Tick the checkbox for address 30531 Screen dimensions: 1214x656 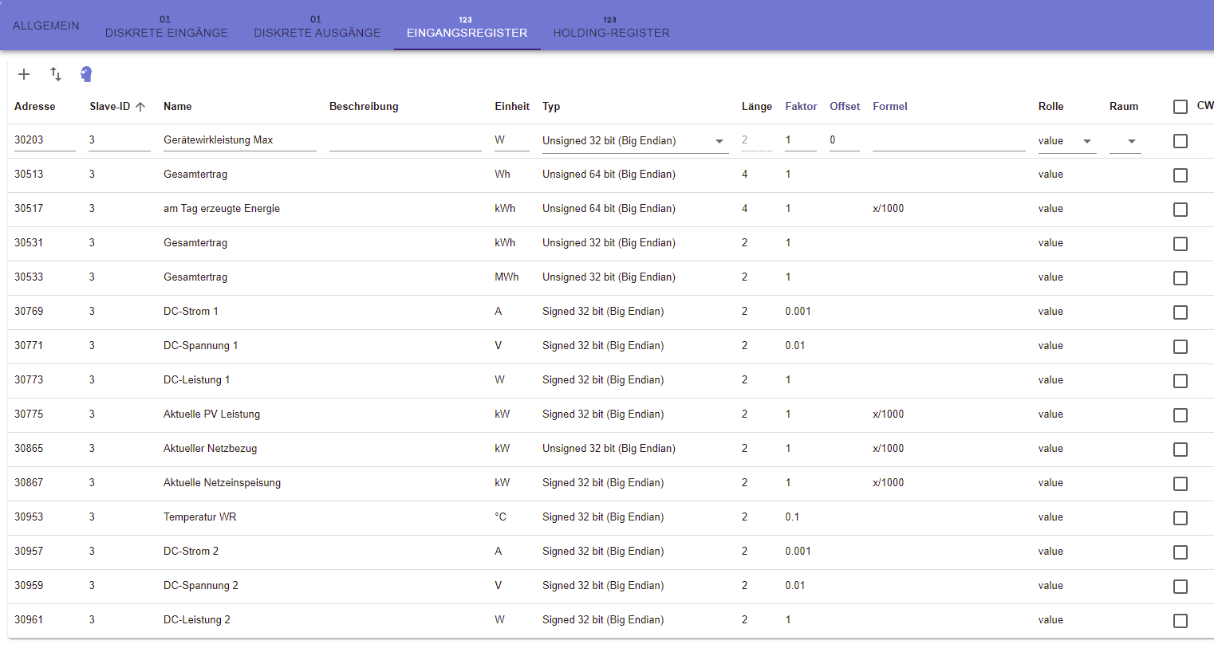tap(1180, 244)
